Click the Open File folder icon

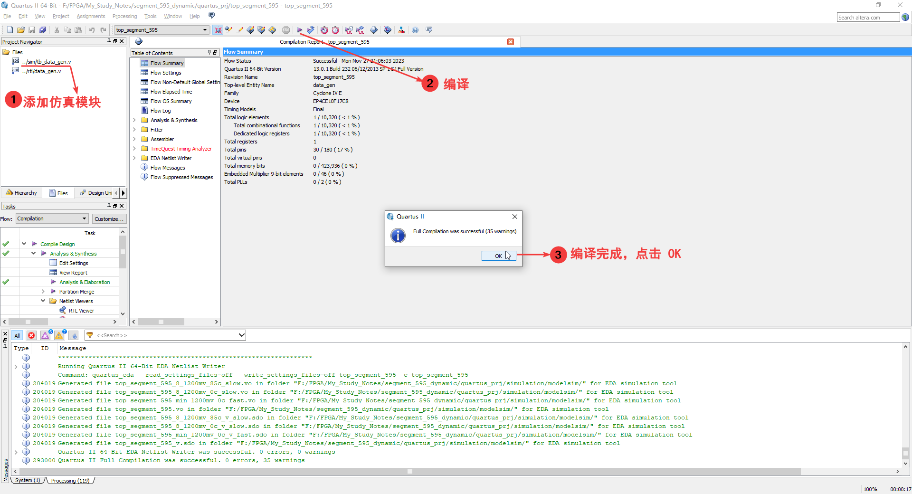[x=21, y=30]
